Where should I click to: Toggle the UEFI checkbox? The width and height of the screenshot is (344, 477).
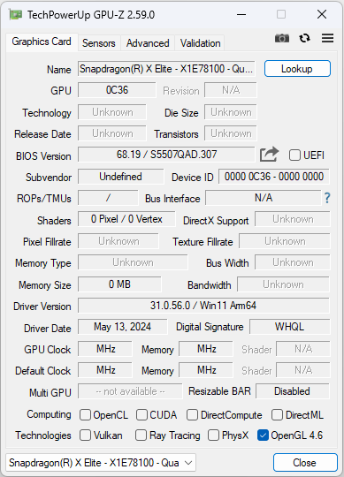point(294,155)
